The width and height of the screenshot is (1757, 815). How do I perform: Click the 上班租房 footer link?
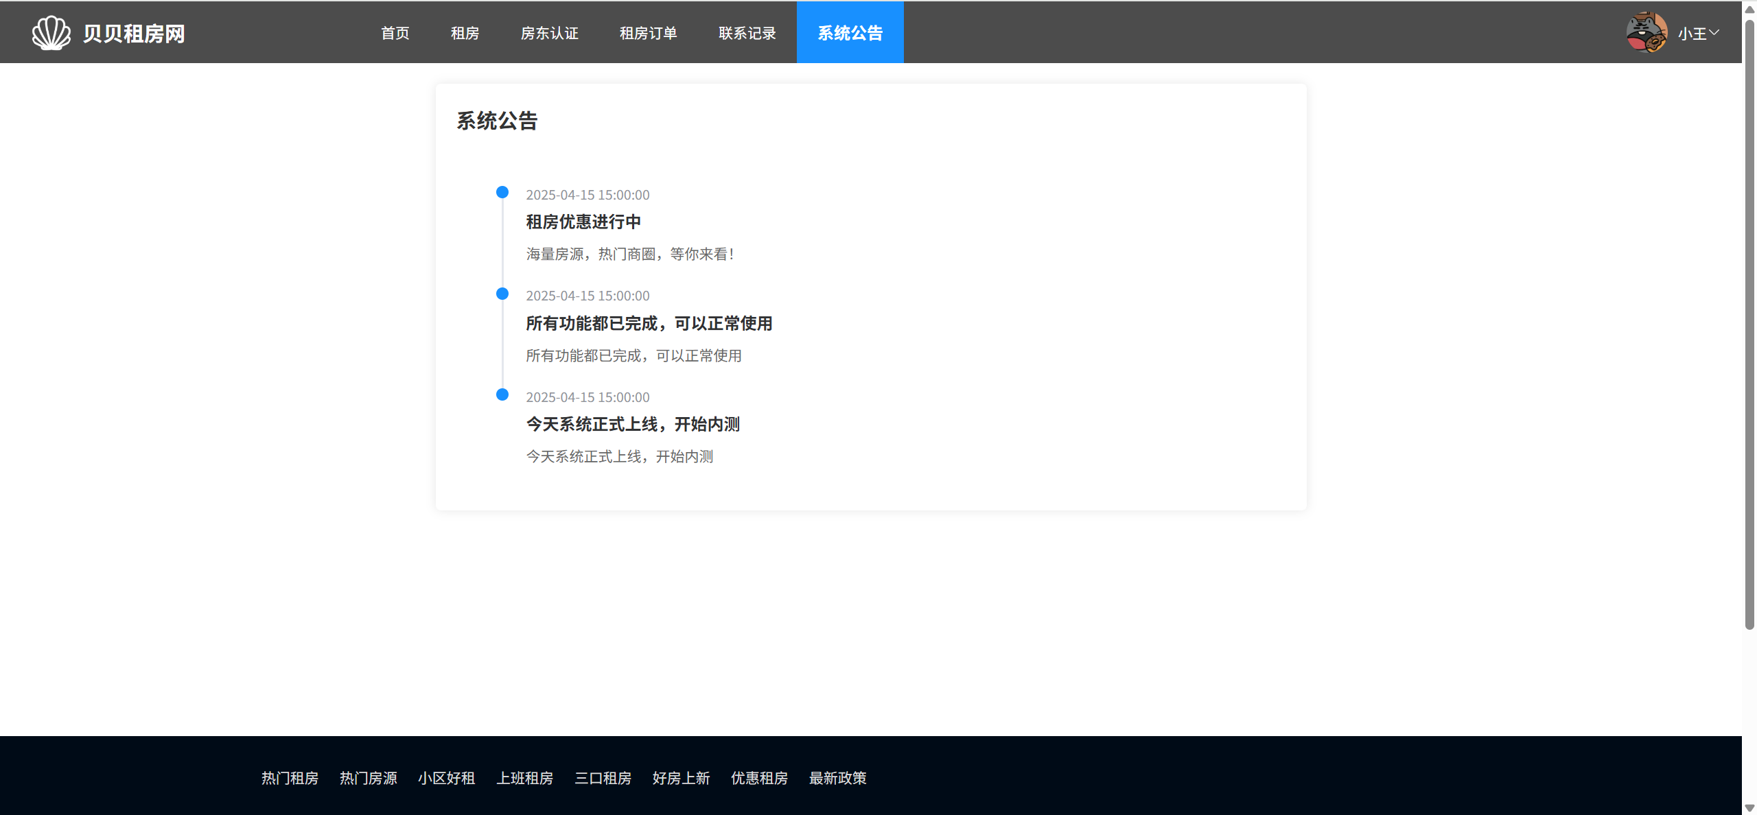pyautogui.click(x=524, y=778)
